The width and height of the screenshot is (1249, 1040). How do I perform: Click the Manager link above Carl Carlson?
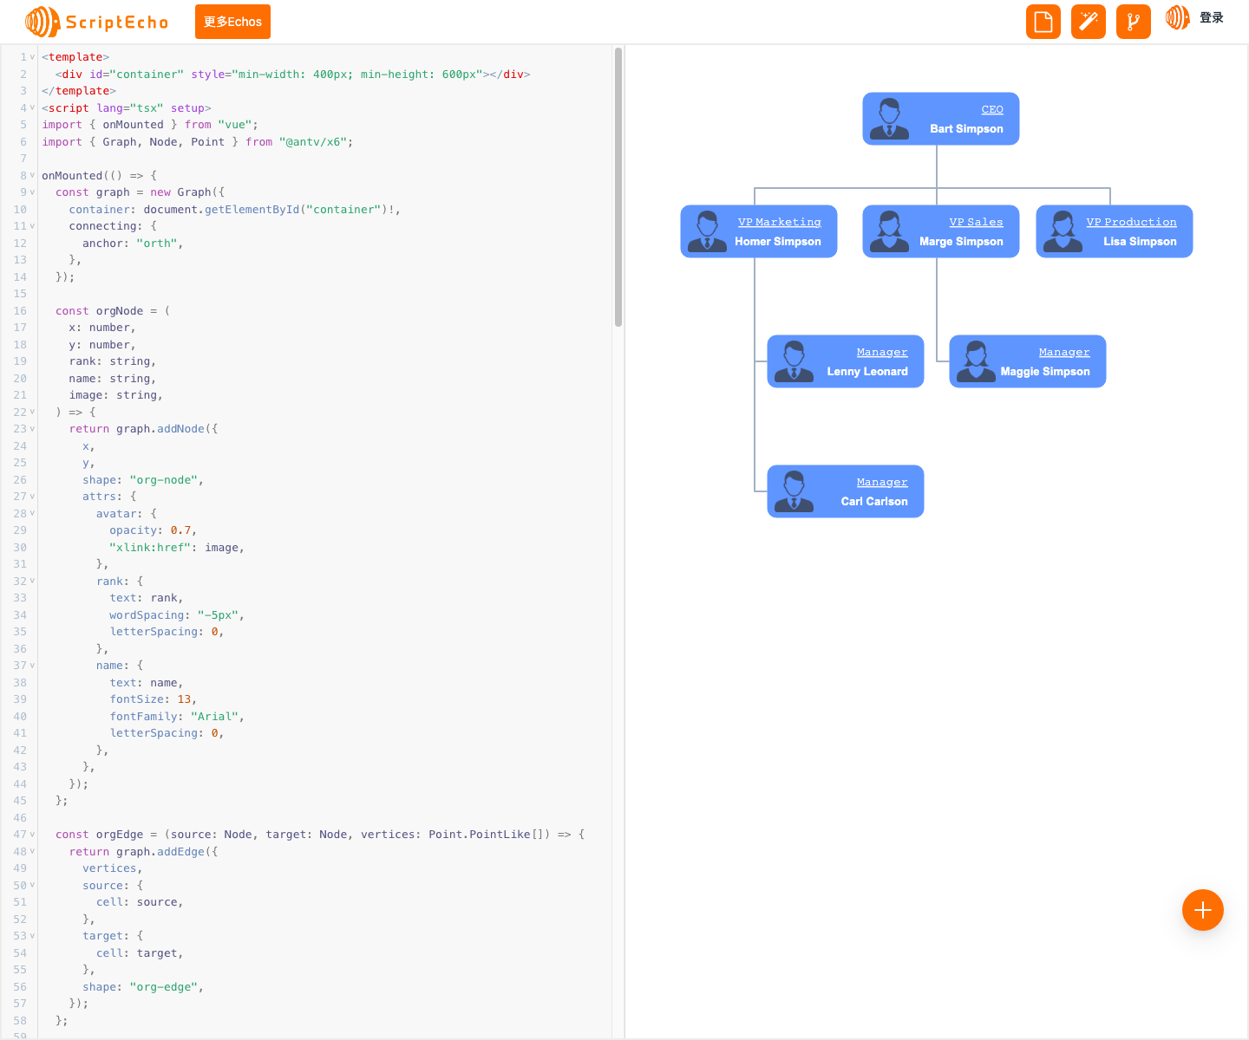(x=882, y=482)
